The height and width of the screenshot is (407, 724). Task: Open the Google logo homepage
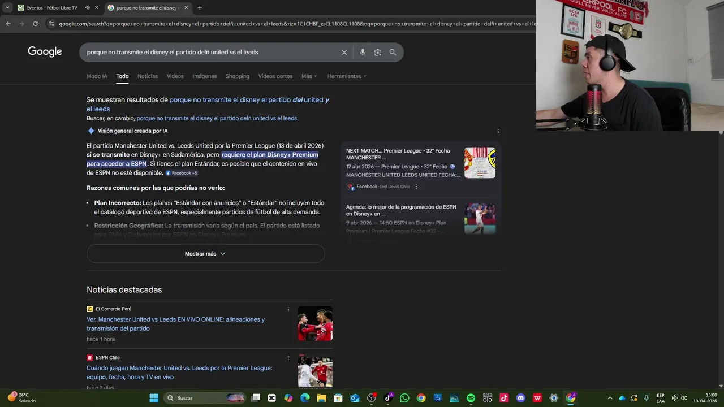pyautogui.click(x=45, y=52)
